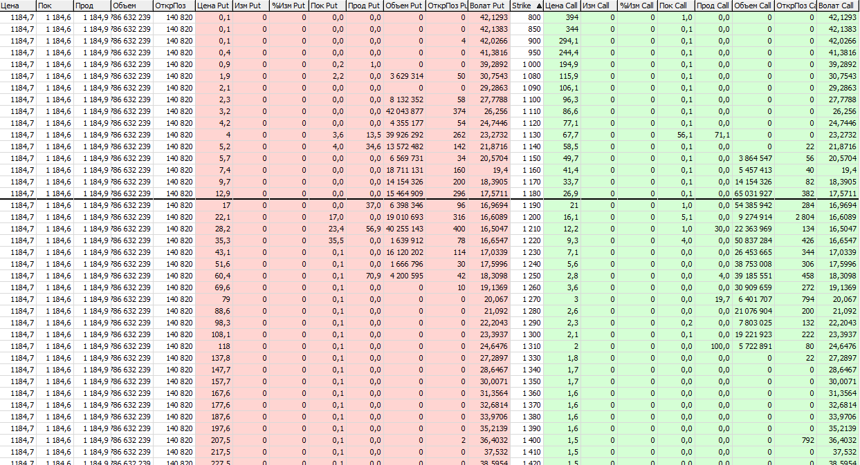This screenshot has height=465, width=860.
Task: Select call open interest cell 2 804
Action: click(x=796, y=217)
